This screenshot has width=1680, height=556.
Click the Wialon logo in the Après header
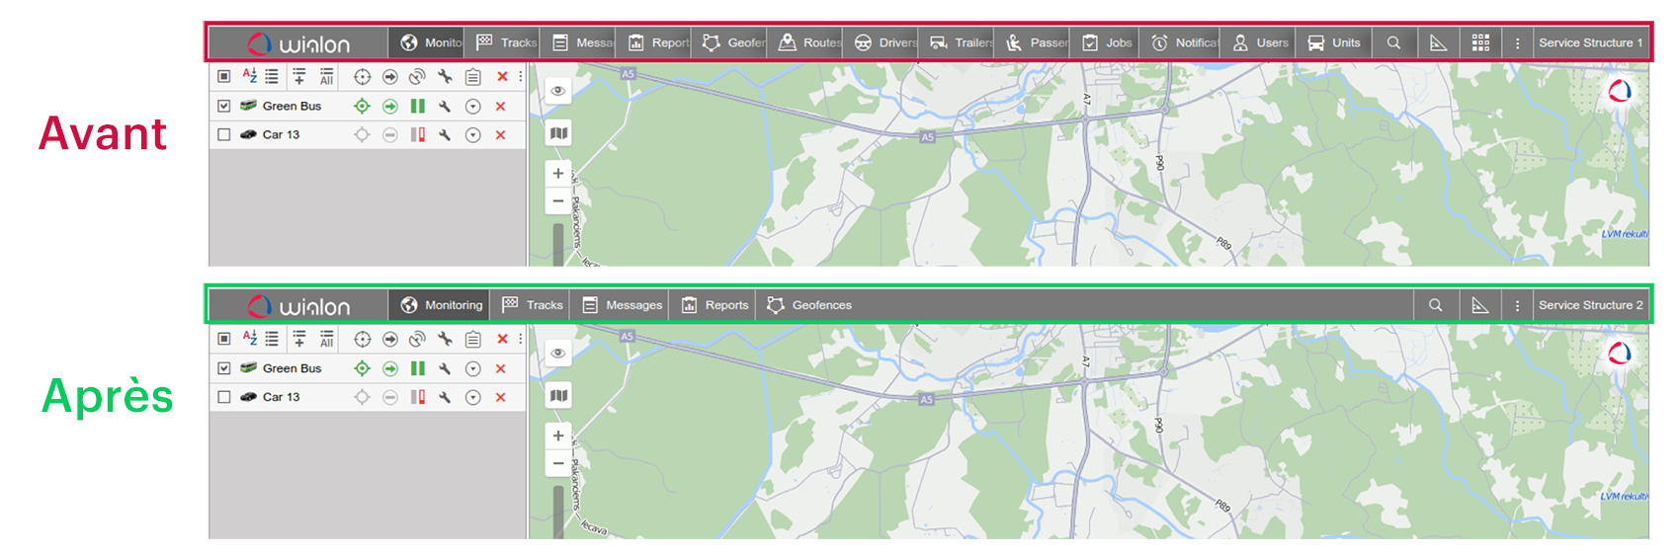tap(299, 306)
